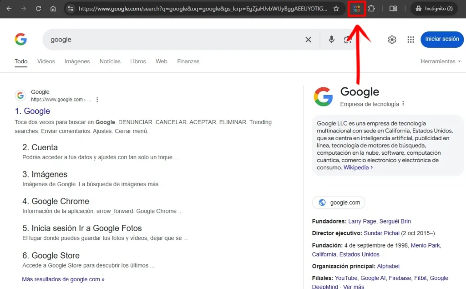Screen dimensions: 466x289
Task: Open Google settings gear
Action: (392, 40)
